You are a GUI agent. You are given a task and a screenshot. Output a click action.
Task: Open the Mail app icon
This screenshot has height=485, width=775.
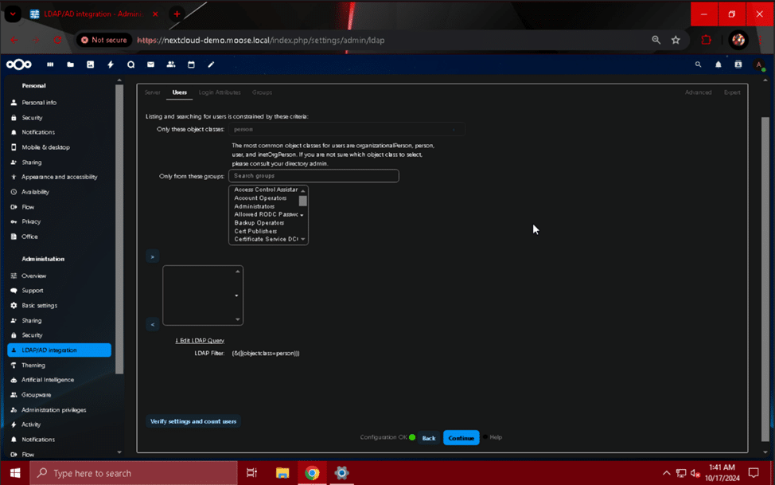click(150, 65)
